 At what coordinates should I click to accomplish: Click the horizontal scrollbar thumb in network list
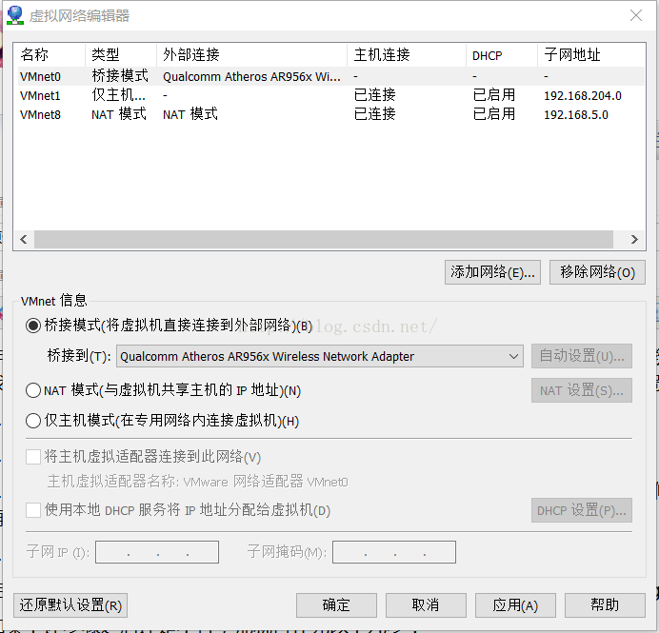[324, 240]
